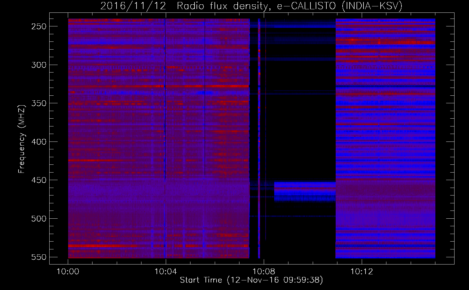Click the 550 frequency tick label
This screenshot has width=469, height=290.
click(39, 257)
